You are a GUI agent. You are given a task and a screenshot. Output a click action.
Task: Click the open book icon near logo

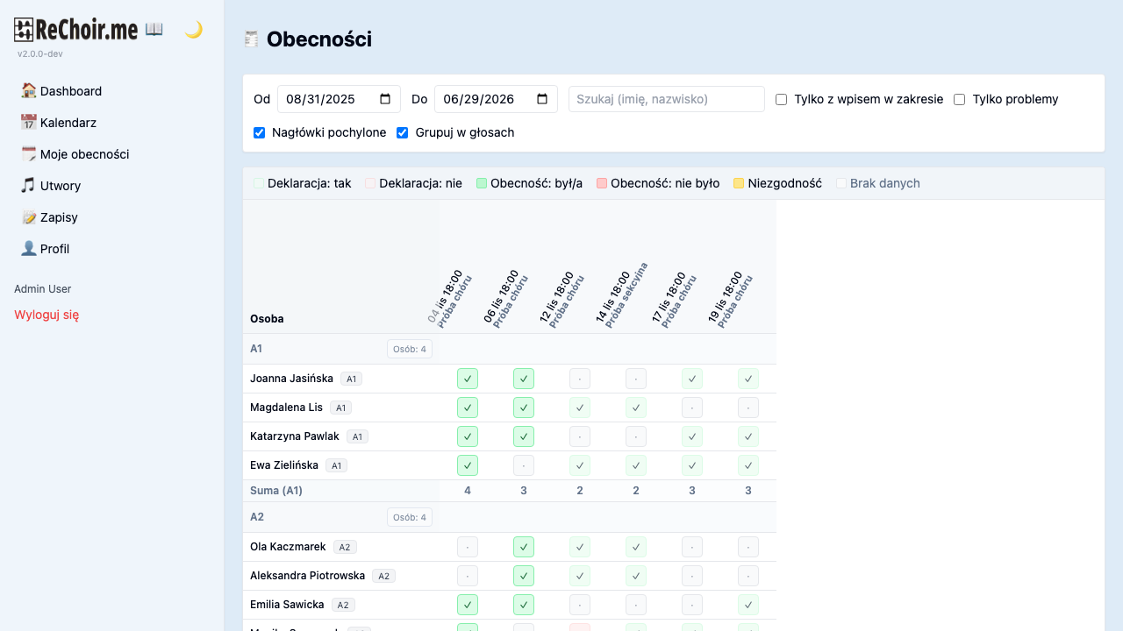154,30
